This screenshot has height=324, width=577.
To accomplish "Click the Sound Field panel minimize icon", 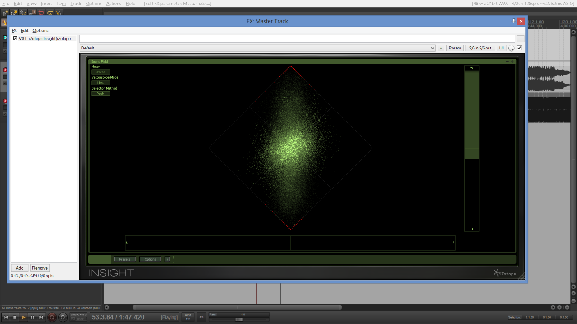I will coord(507,62).
